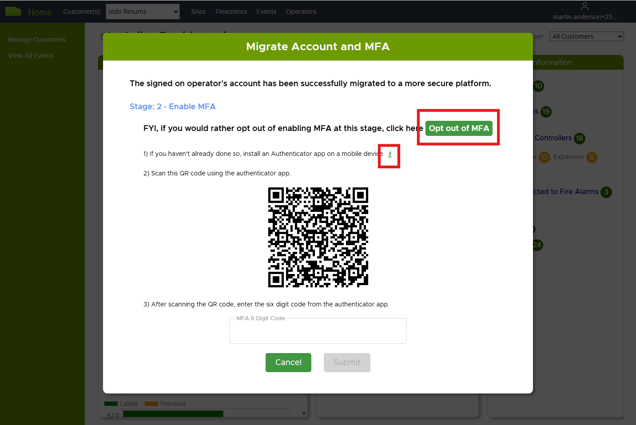Click the 3 badge beside Fire Alarms

607,192
